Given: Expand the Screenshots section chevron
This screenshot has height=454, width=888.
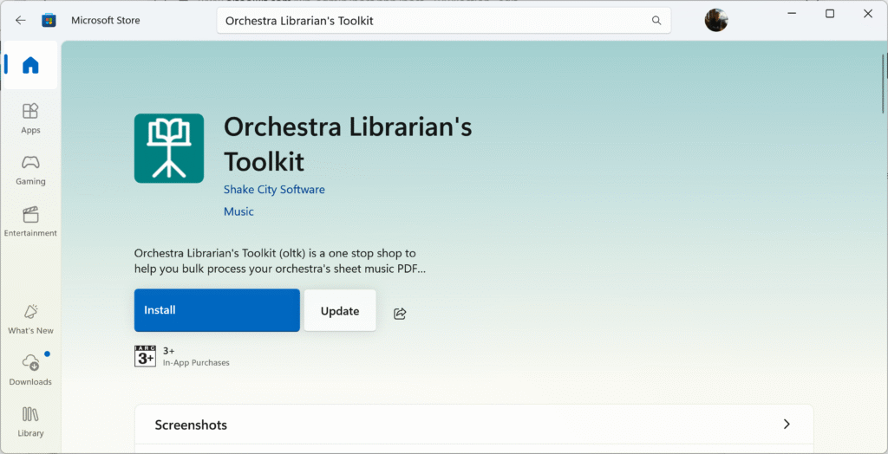Looking at the screenshot, I should click(x=786, y=425).
